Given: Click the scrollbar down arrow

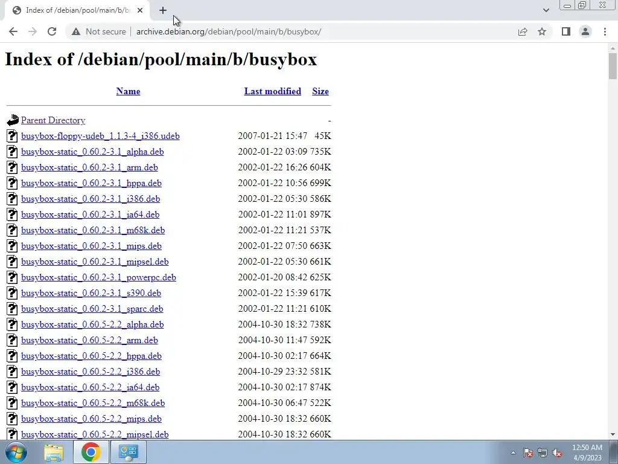Looking at the screenshot, I should pos(613,434).
